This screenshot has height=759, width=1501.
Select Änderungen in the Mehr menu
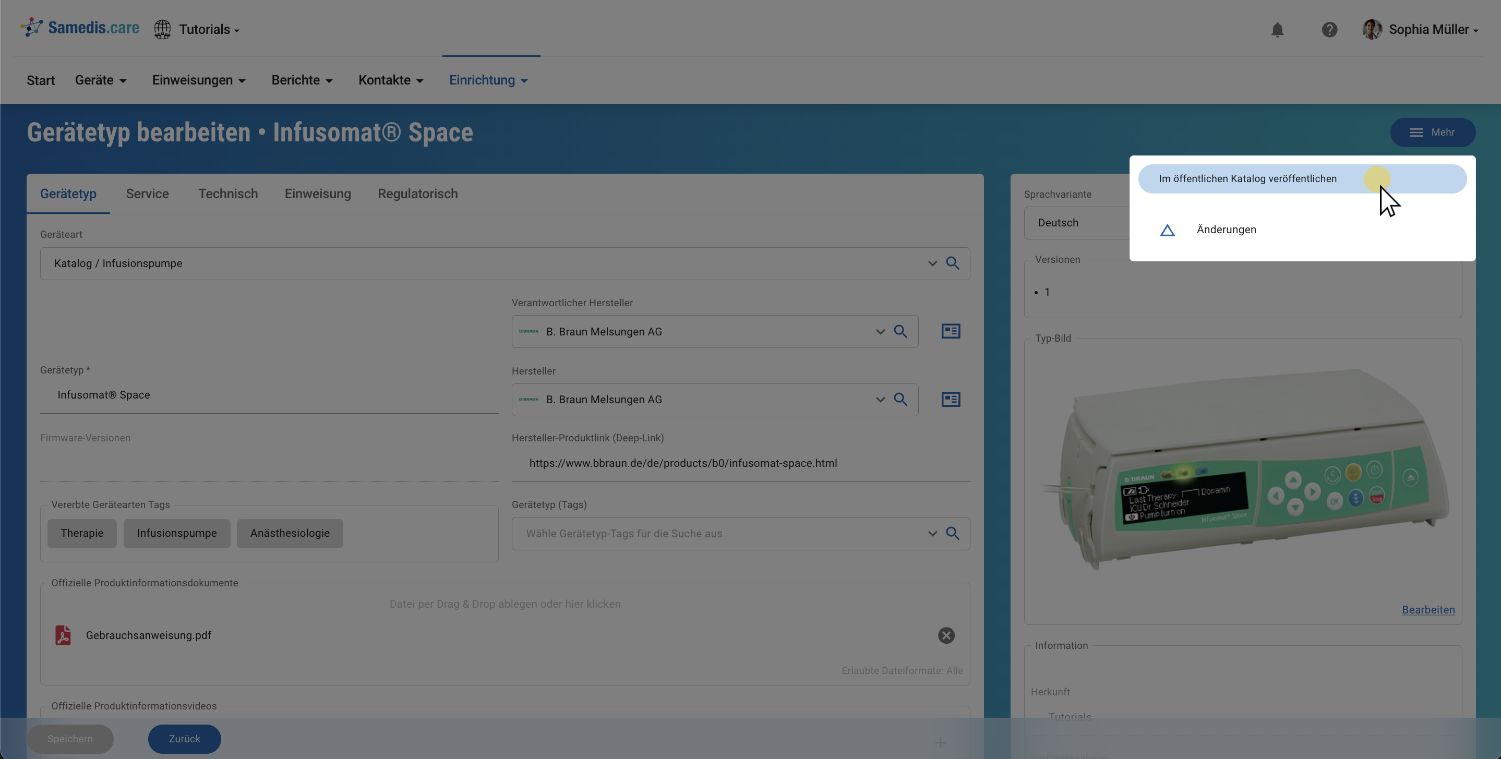[1226, 230]
